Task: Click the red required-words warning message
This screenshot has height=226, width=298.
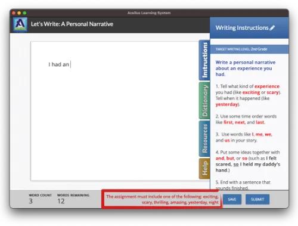Action: pyautogui.click(x=162, y=199)
